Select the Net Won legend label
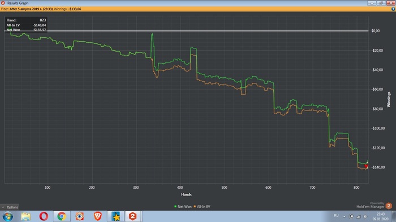Screen dimensions: 396x222 coord(184,206)
